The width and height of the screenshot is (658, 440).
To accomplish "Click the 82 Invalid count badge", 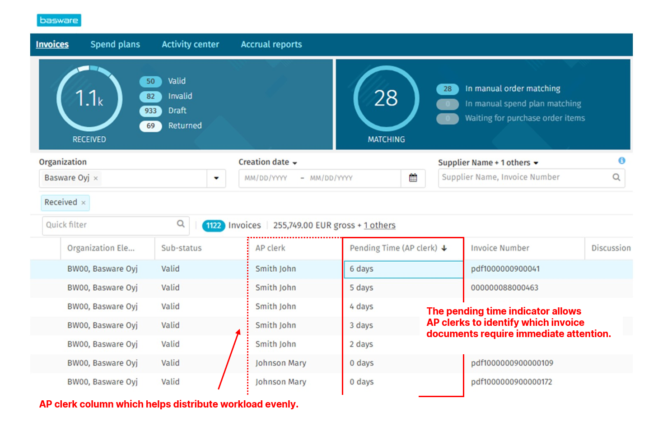I will (x=150, y=96).
